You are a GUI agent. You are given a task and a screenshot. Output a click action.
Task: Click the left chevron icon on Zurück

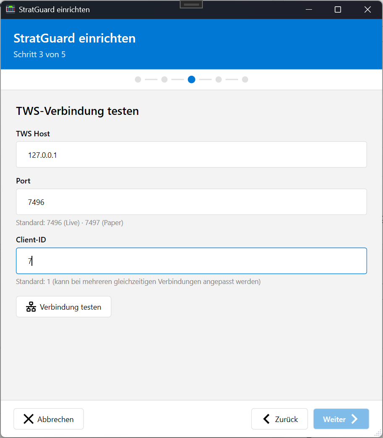pos(266,419)
